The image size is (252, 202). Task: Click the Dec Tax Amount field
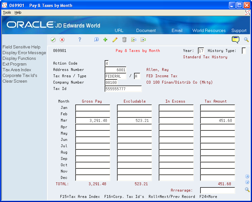(x=218, y=178)
